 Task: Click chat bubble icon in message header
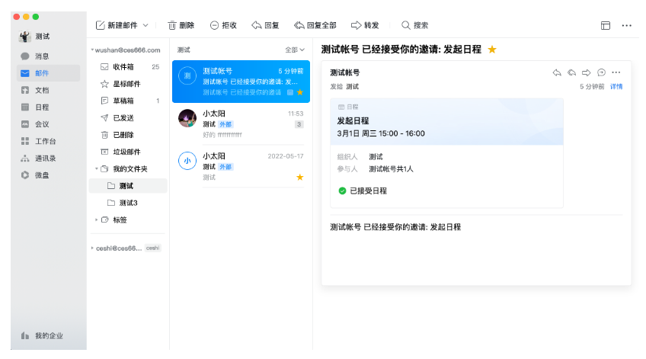point(601,72)
